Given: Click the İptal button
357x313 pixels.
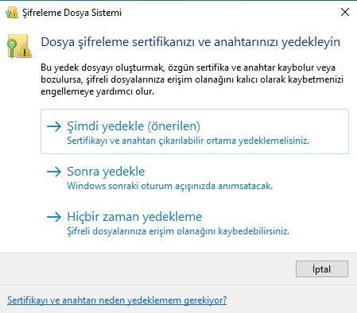Looking at the screenshot, I should point(322,269).
